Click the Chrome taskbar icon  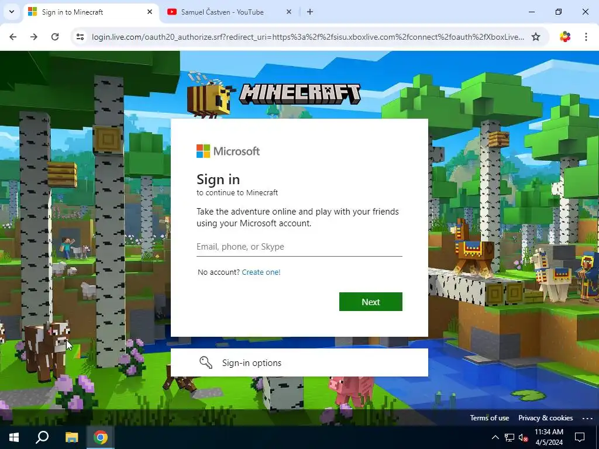101,437
